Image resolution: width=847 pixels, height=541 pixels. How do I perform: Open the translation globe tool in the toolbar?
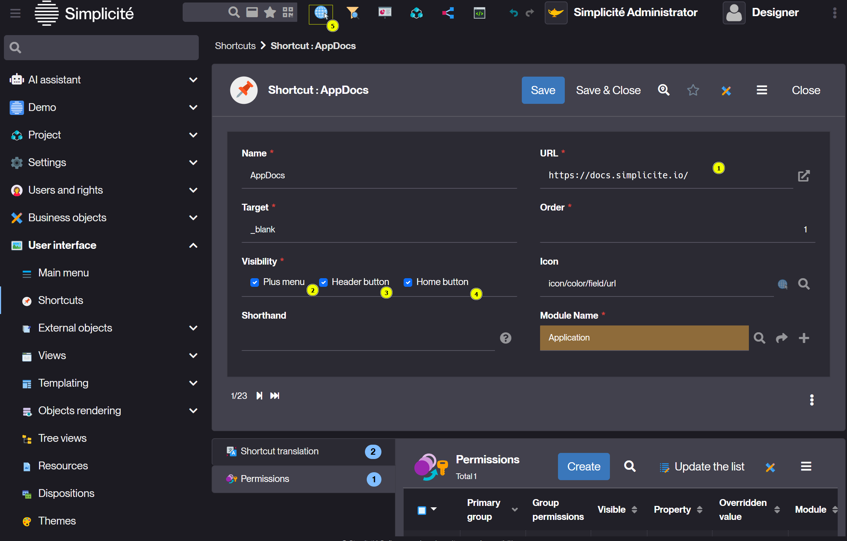[321, 13]
